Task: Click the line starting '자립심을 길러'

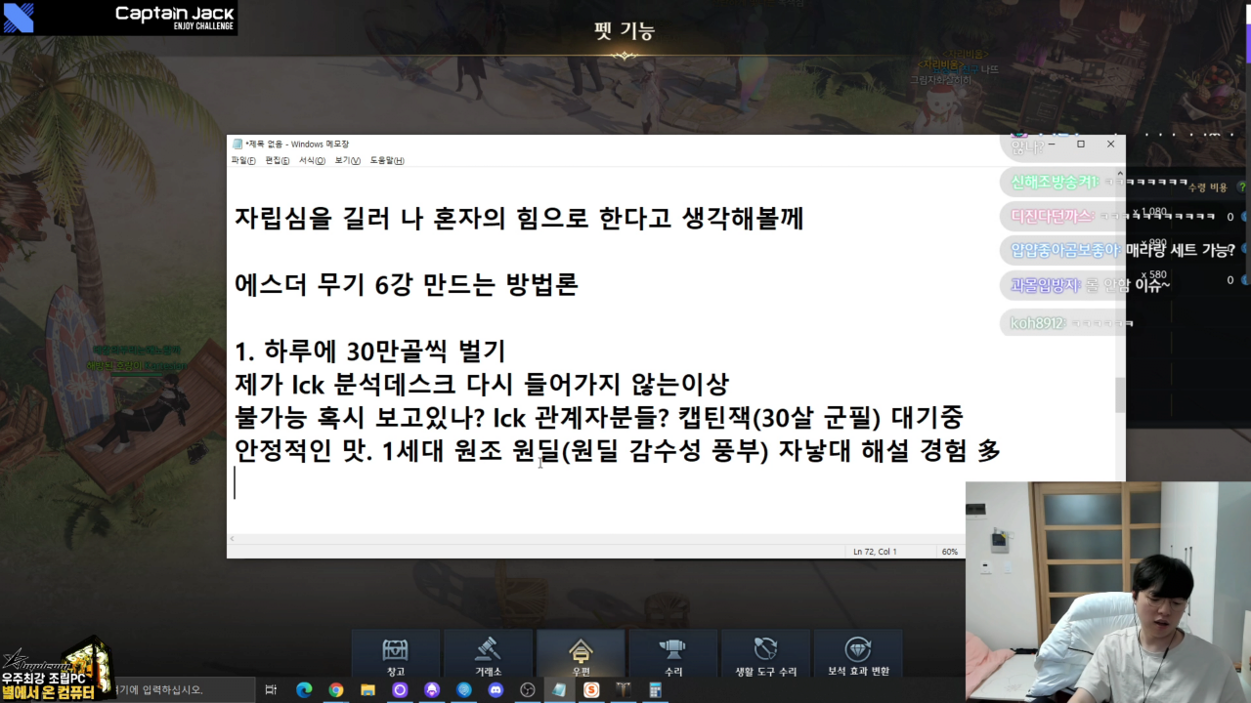Action: pyautogui.click(x=519, y=219)
